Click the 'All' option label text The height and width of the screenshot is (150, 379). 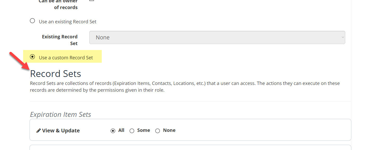point(121,130)
